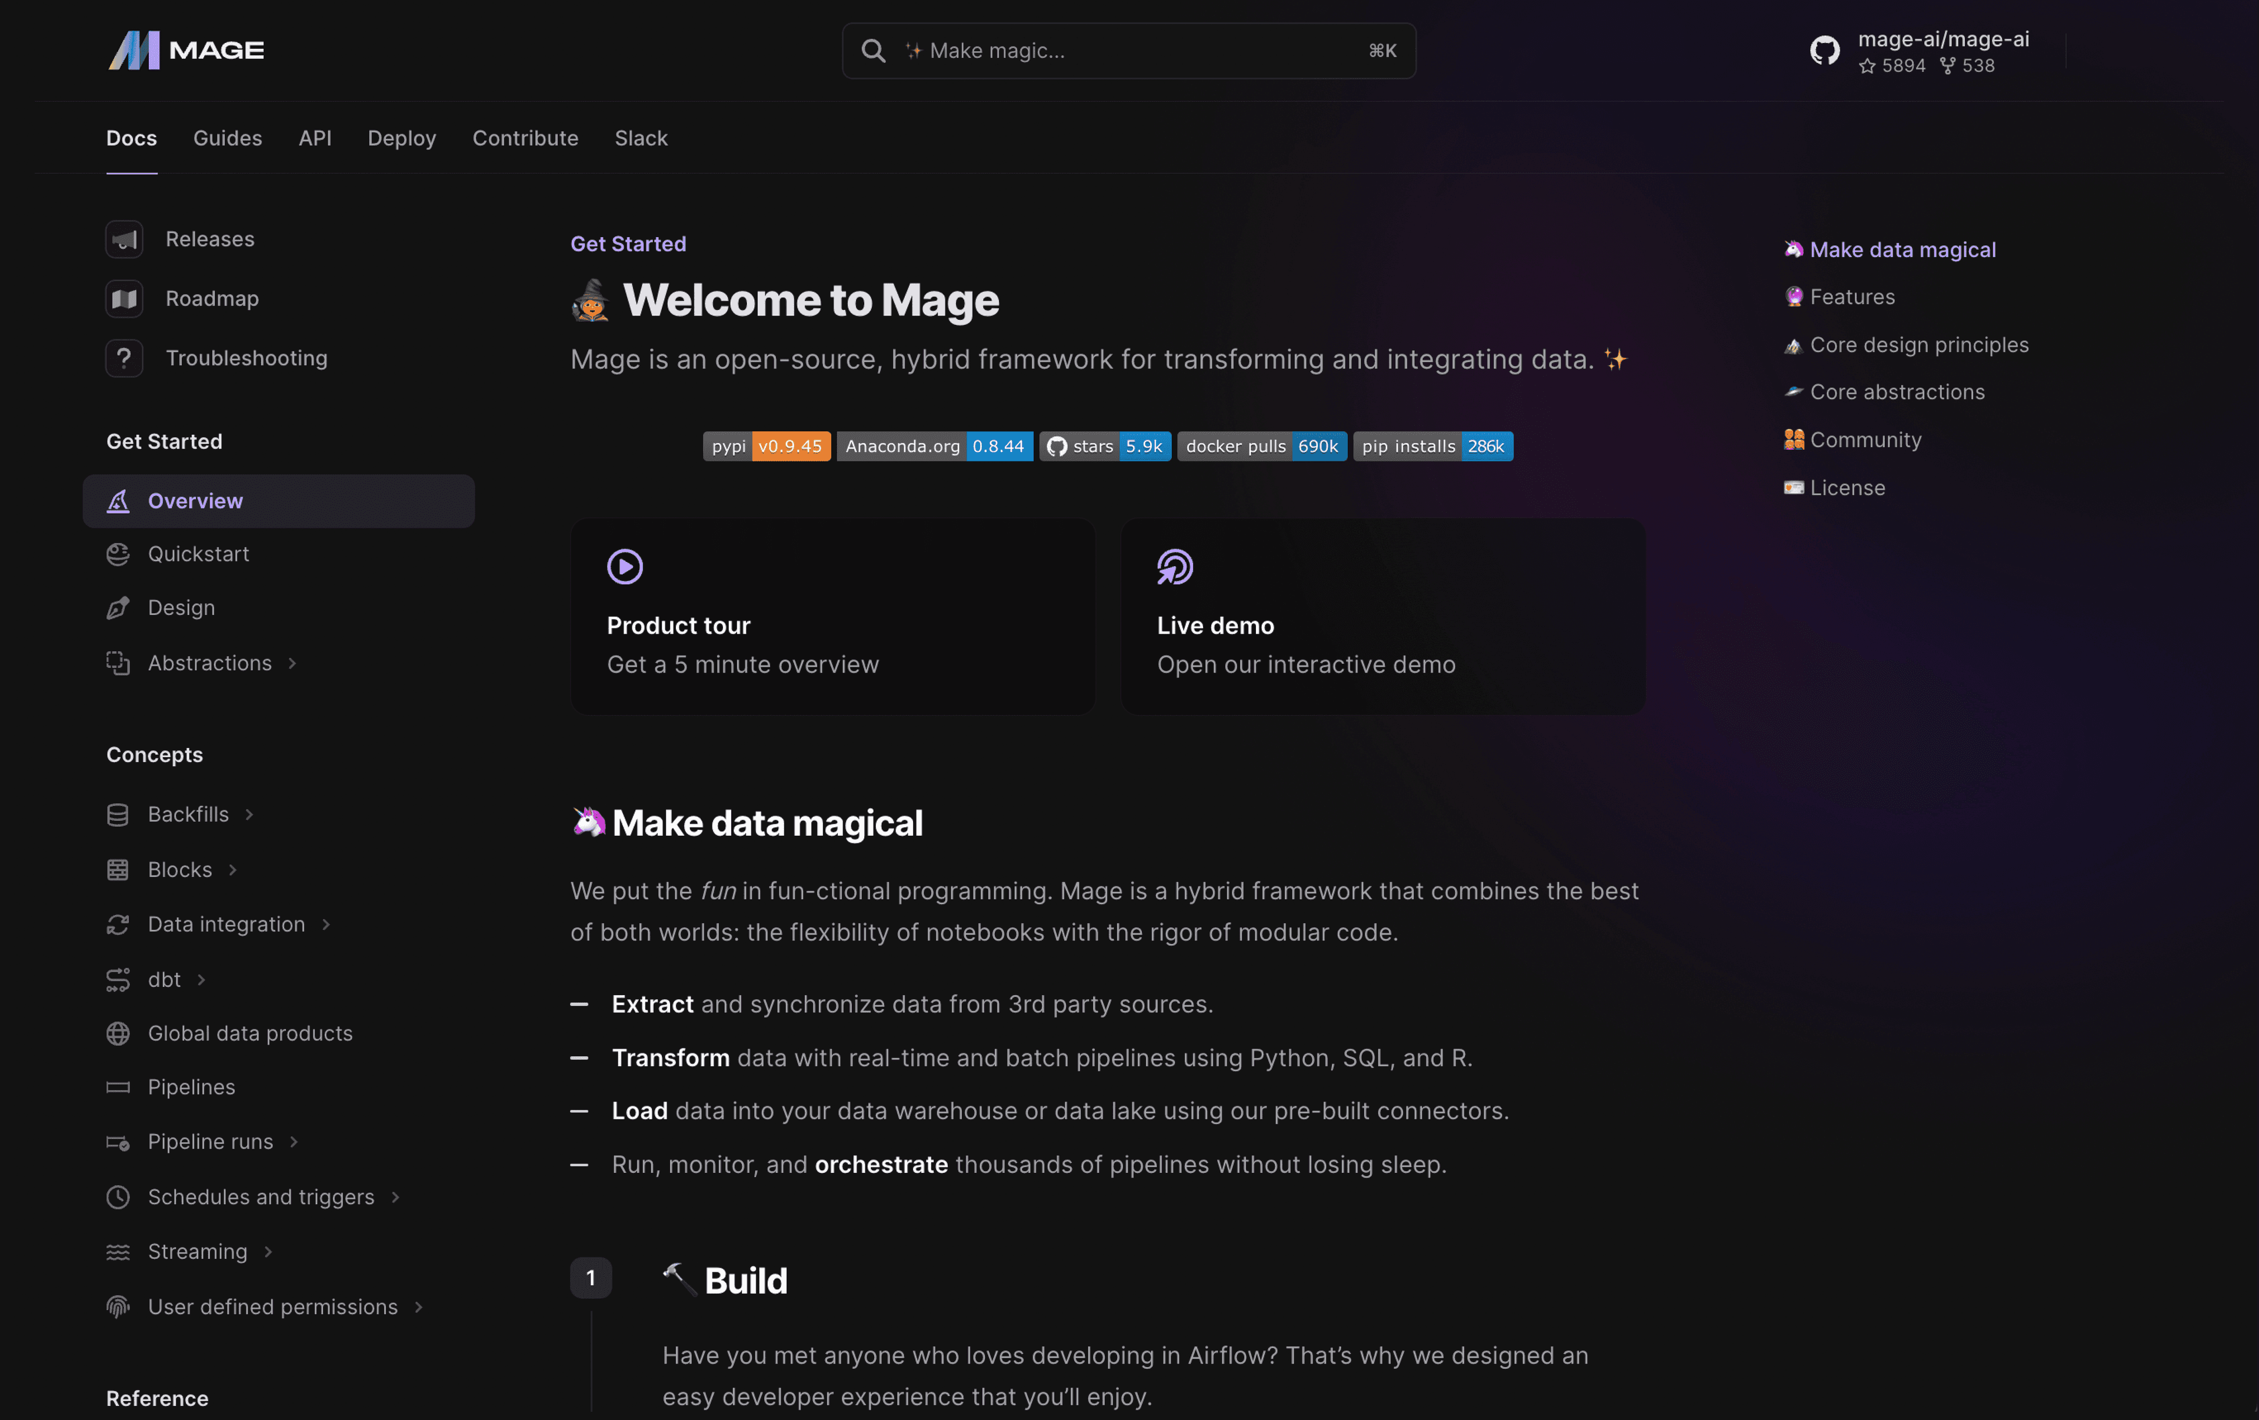Click the mage-ai/mage-ai repository name

click(1943, 39)
